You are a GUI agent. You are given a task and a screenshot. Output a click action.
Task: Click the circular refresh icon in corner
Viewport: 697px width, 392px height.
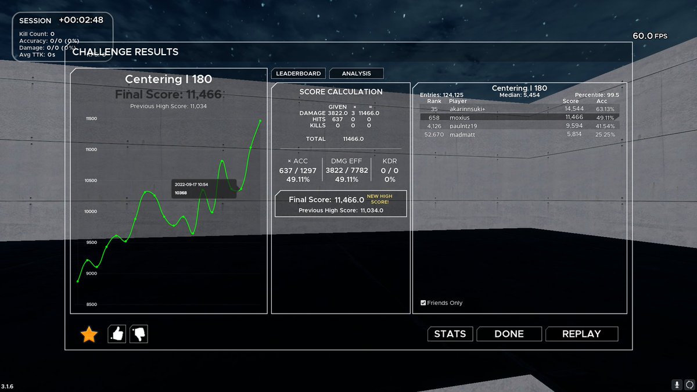689,384
